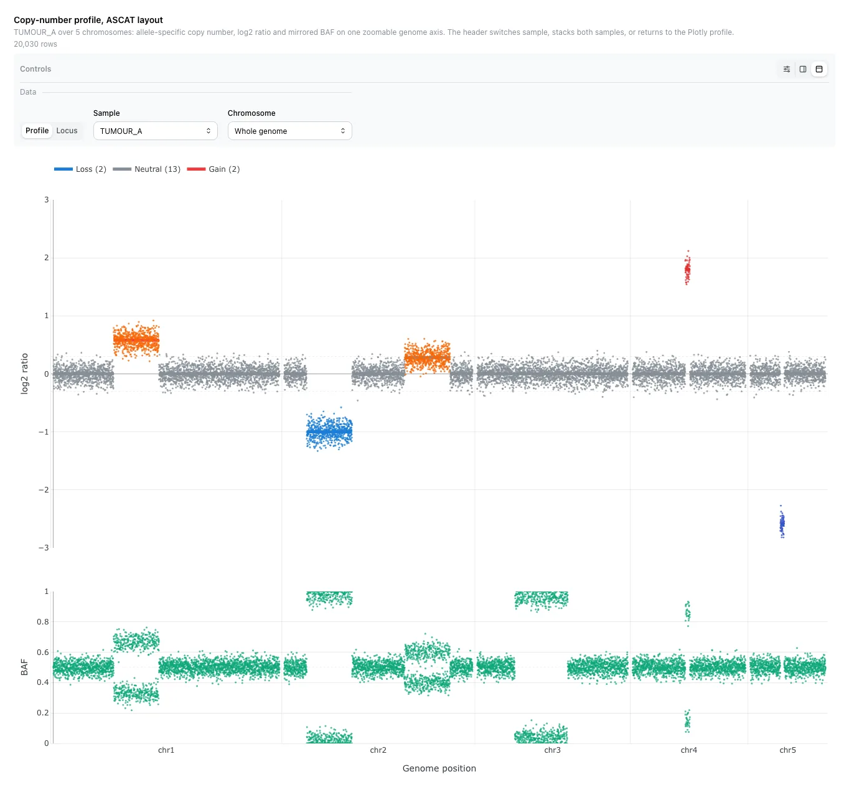Click the orange log2 segment on chr1
849x787 pixels.
point(136,340)
